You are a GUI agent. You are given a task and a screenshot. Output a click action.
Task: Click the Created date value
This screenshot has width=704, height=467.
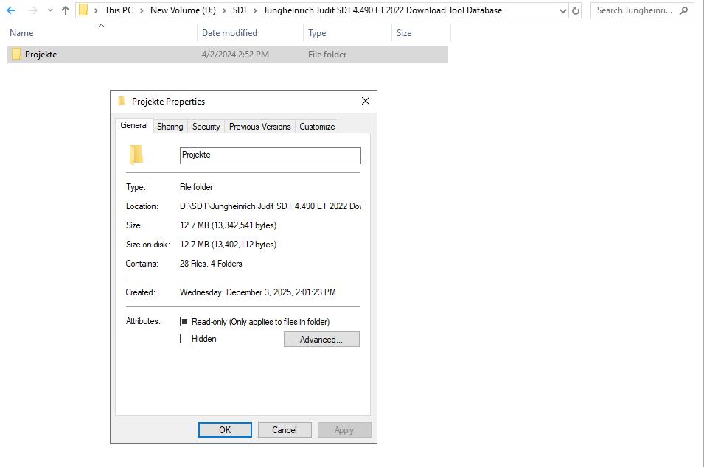point(258,292)
